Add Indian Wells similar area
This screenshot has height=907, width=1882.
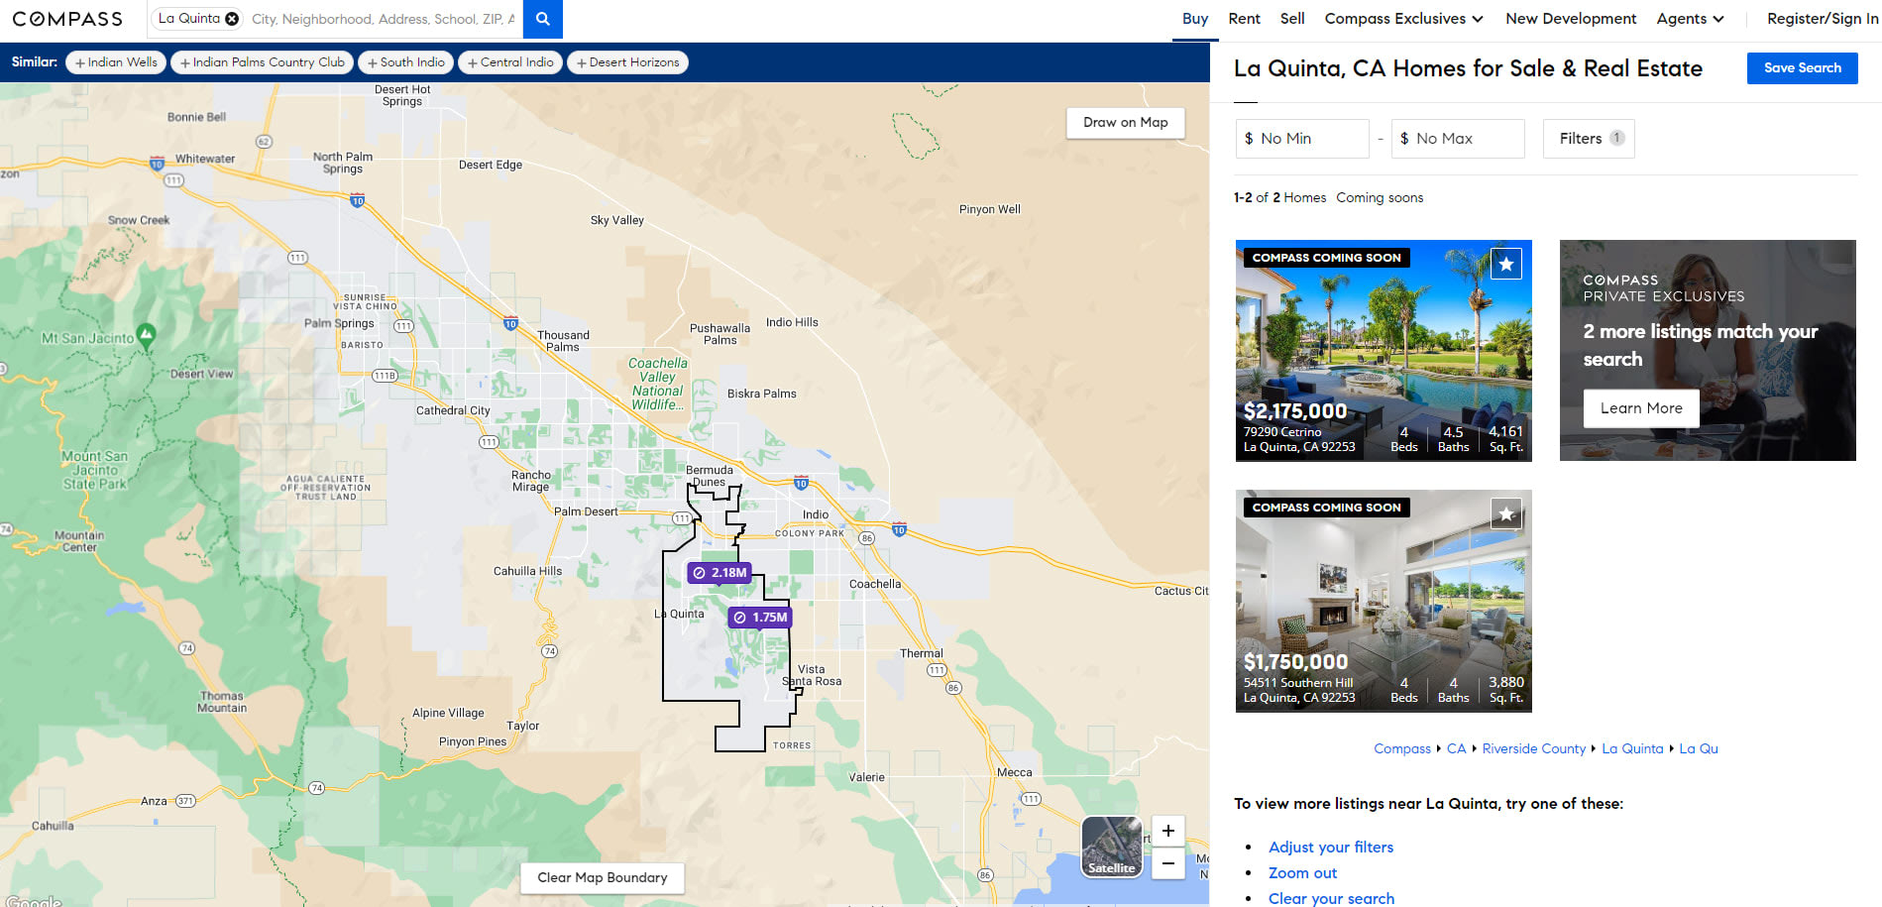click(116, 62)
